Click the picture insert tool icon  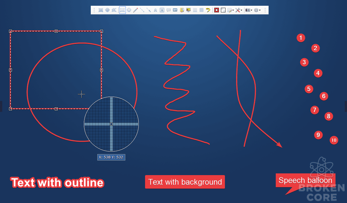(188, 10)
